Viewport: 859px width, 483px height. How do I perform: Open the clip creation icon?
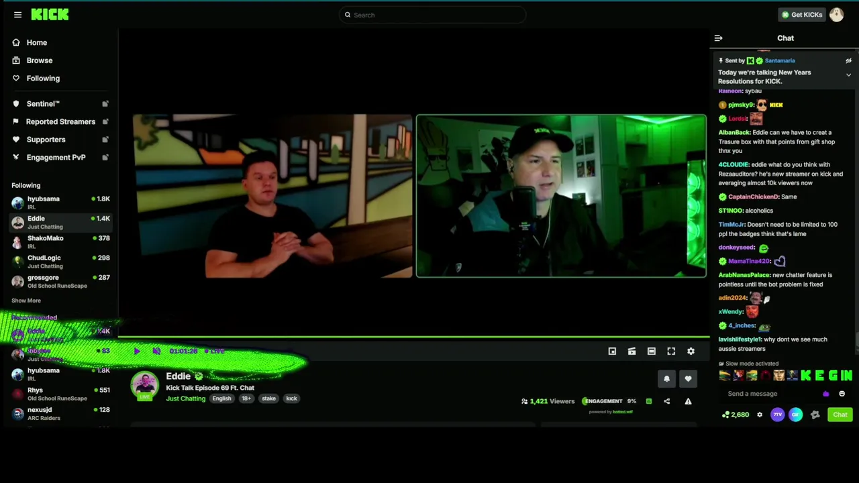(x=631, y=351)
